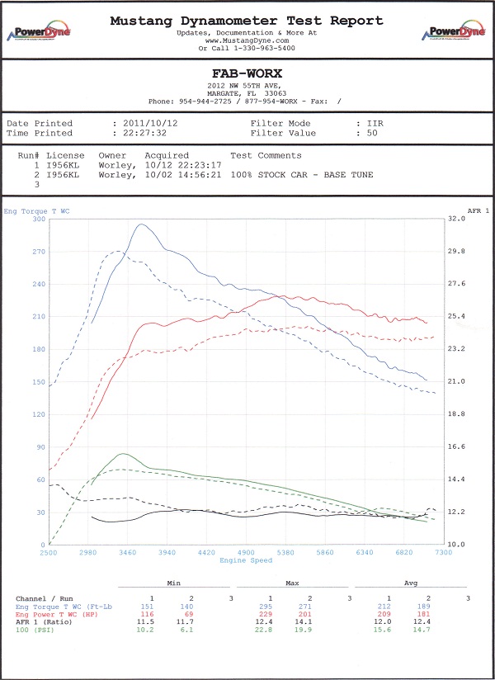495x680 pixels.
Task: Click the 7300 engine speed tick
Action: click(x=443, y=553)
